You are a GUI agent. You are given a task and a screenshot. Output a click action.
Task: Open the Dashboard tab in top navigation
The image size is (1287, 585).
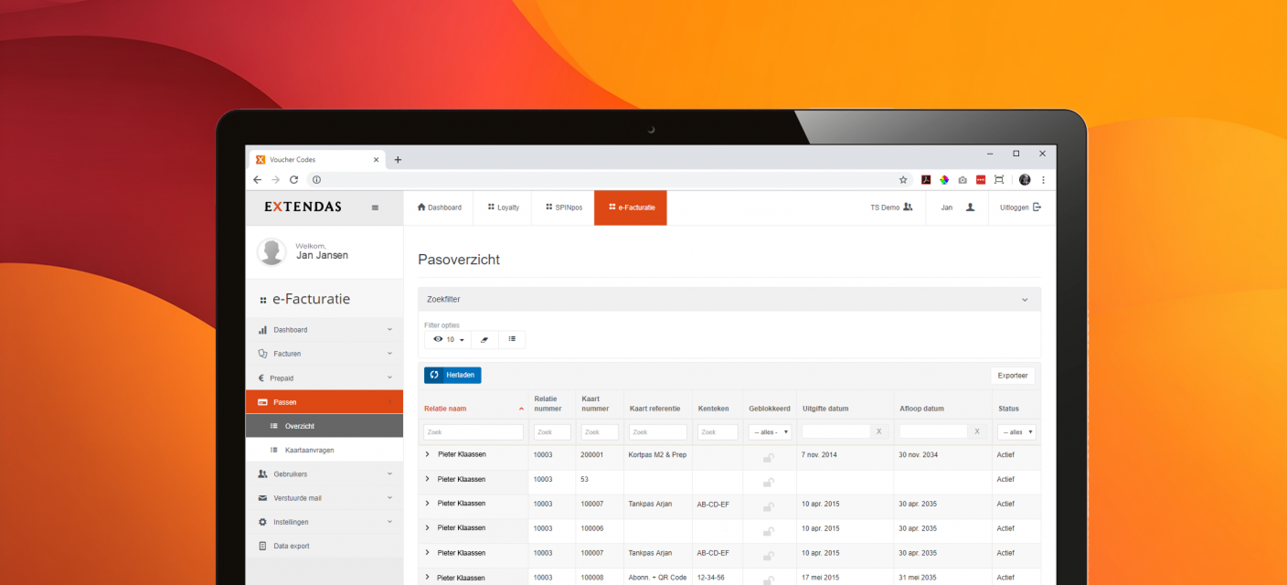(x=439, y=207)
